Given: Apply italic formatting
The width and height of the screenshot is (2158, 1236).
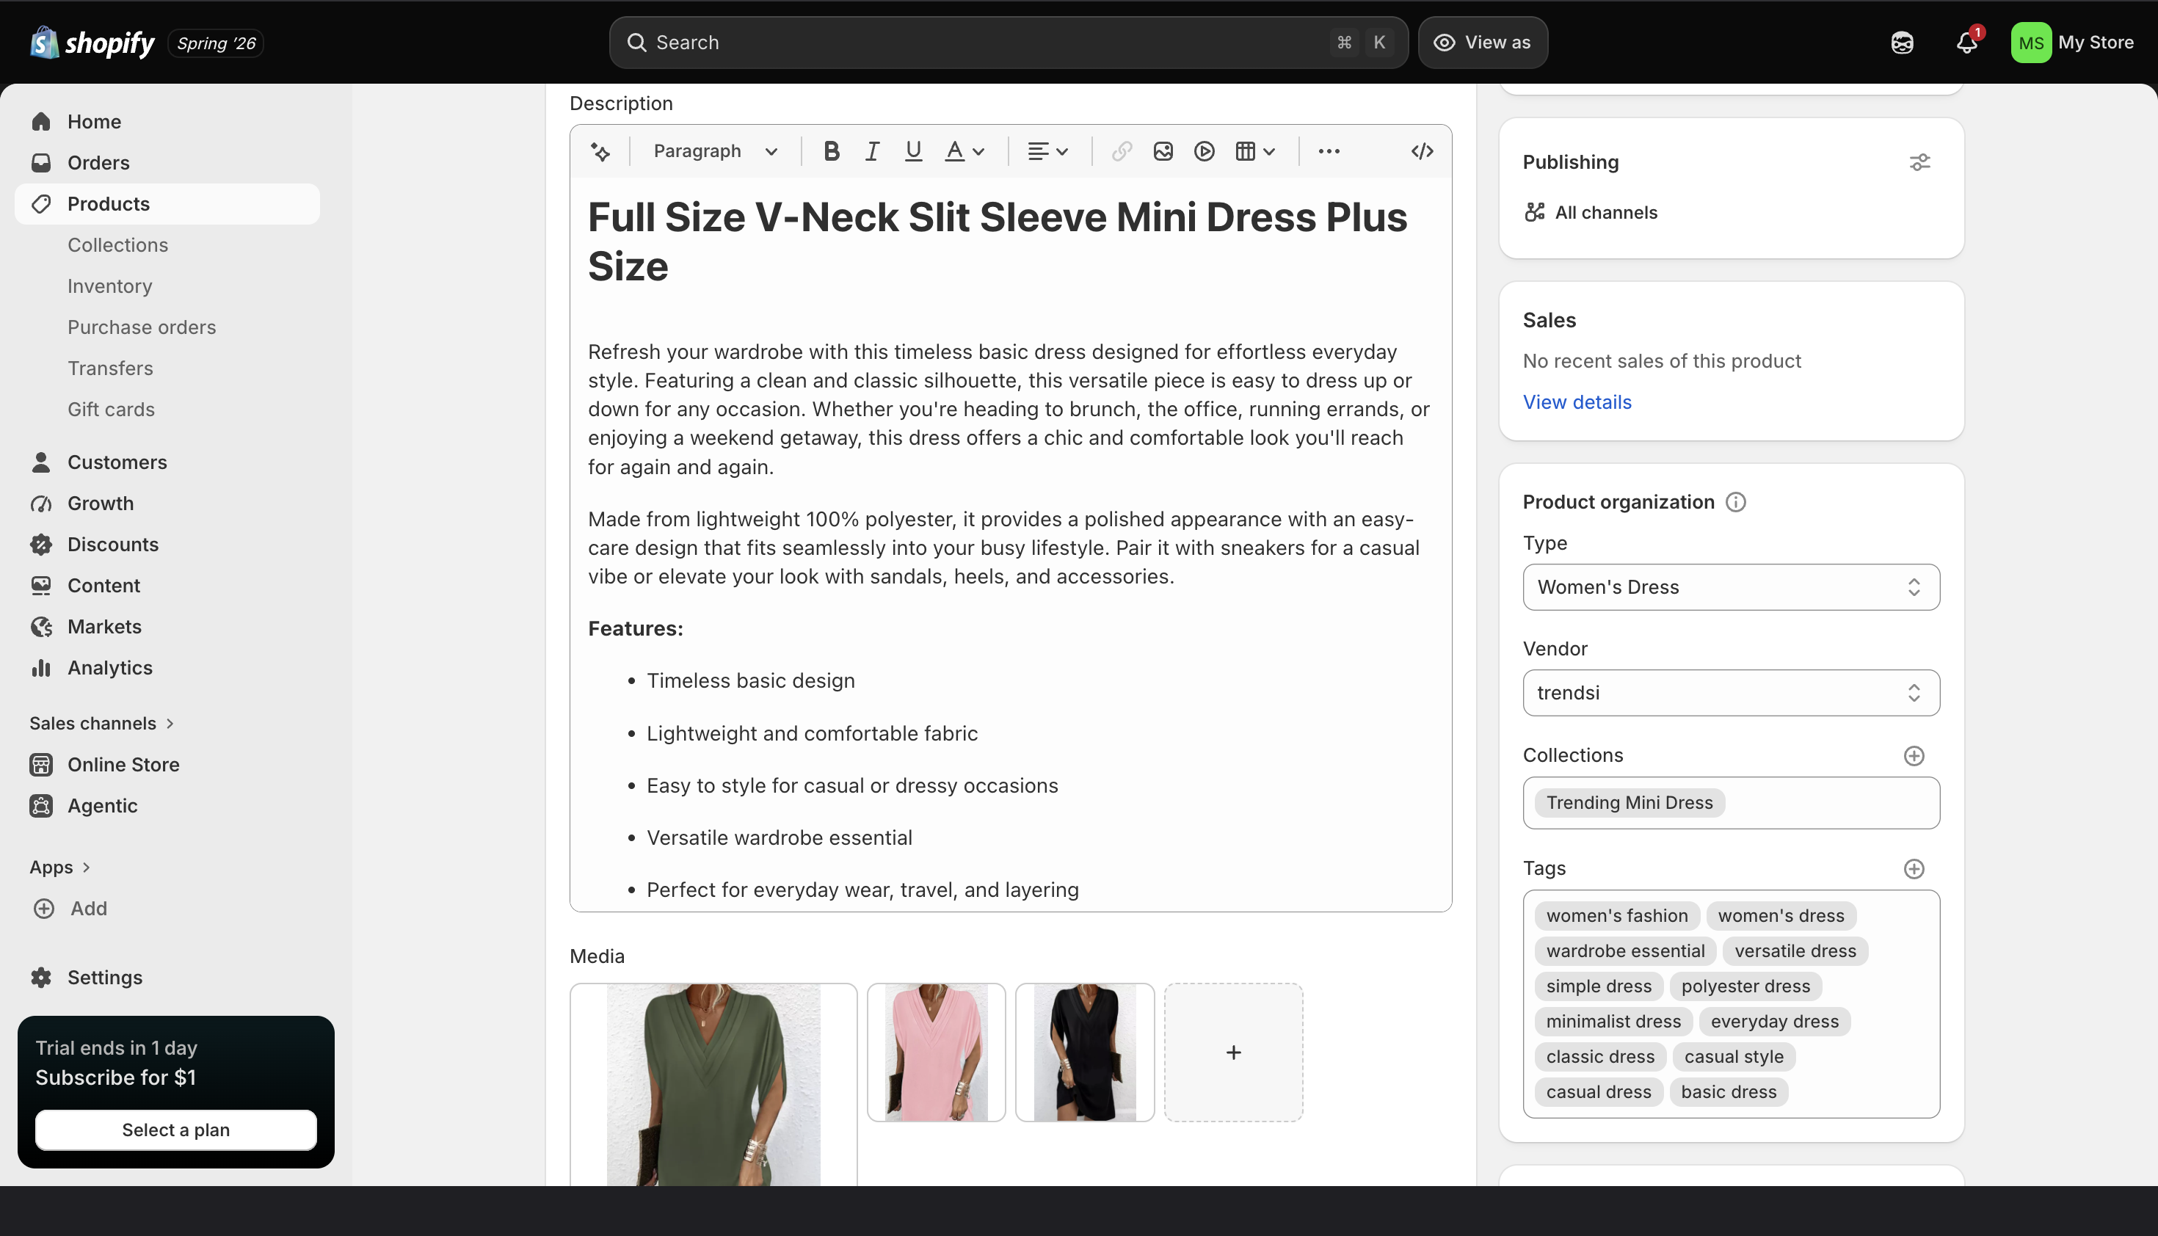Looking at the screenshot, I should [872, 151].
